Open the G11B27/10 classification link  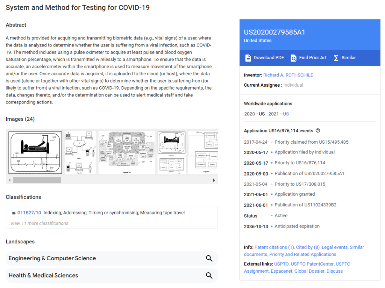(x=29, y=213)
